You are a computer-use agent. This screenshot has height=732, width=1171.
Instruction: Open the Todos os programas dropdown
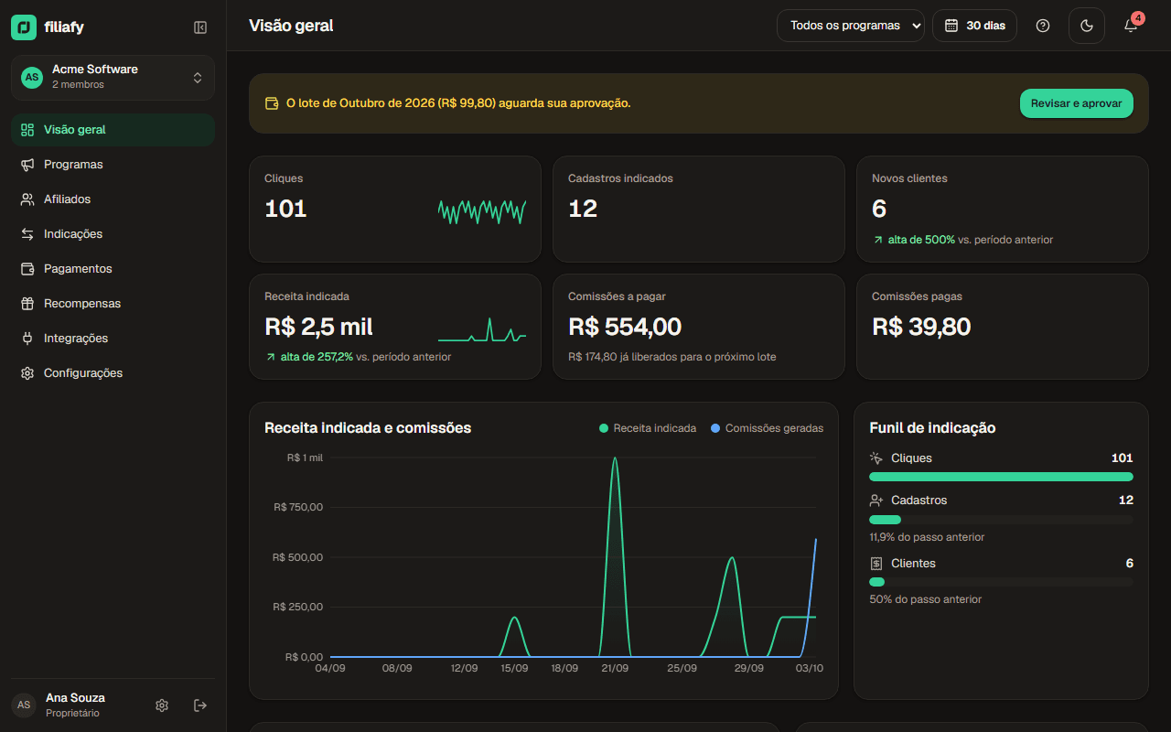point(851,26)
